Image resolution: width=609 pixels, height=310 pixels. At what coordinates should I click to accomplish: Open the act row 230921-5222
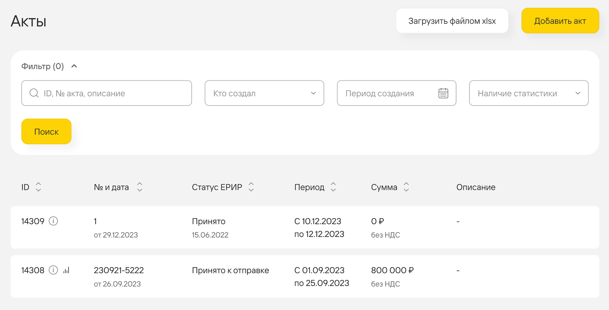tap(305, 277)
